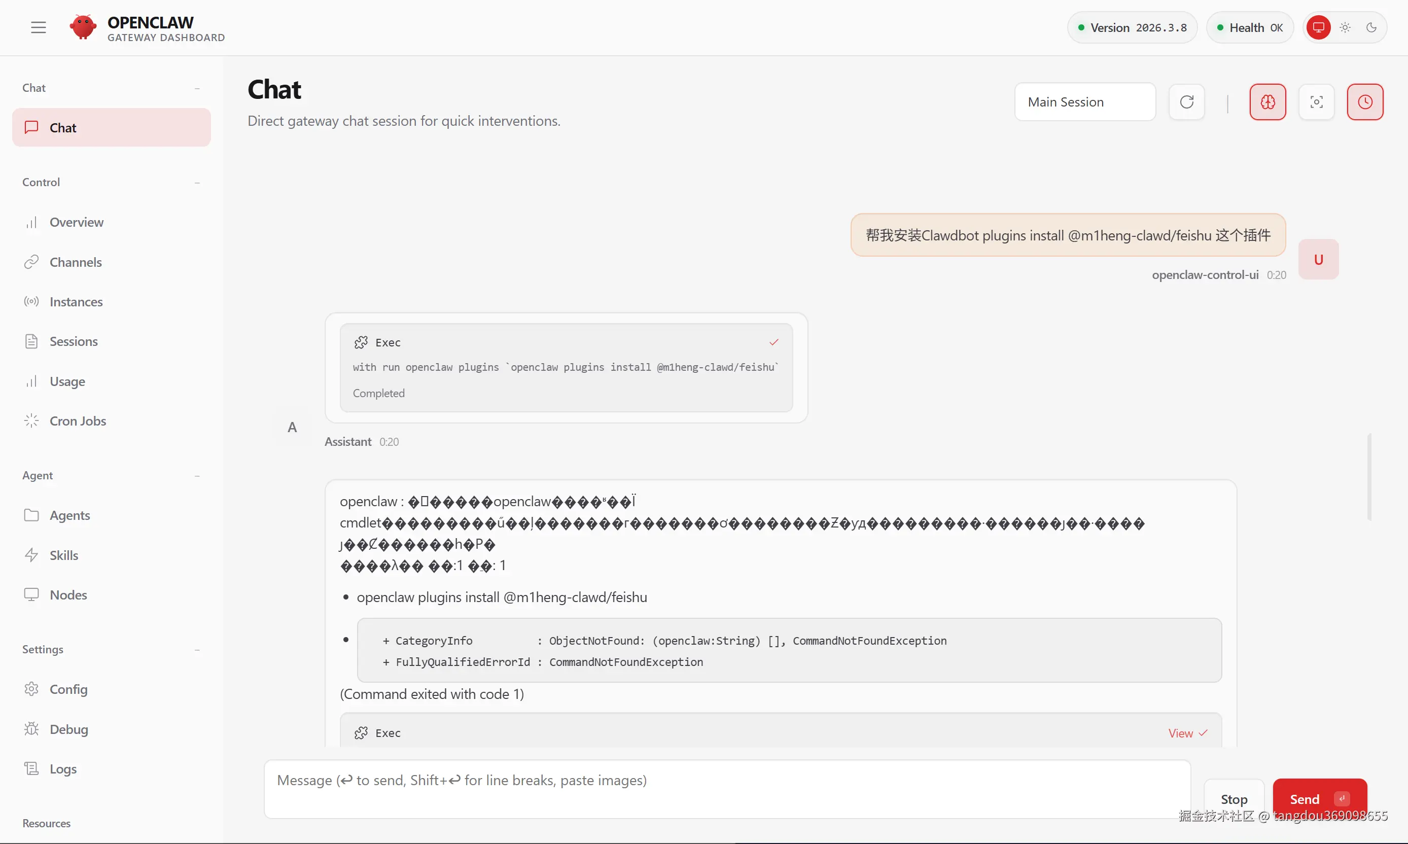
Task: Click the Stop button
Action: [x=1234, y=798]
